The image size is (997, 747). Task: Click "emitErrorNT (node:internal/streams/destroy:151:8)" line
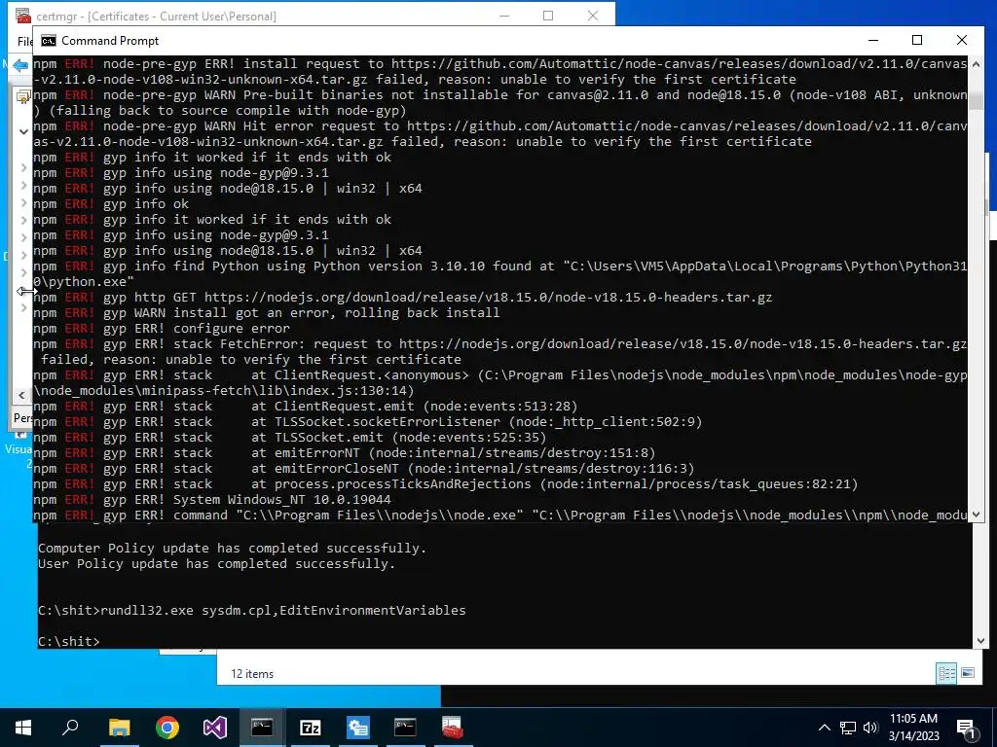(344, 453)
